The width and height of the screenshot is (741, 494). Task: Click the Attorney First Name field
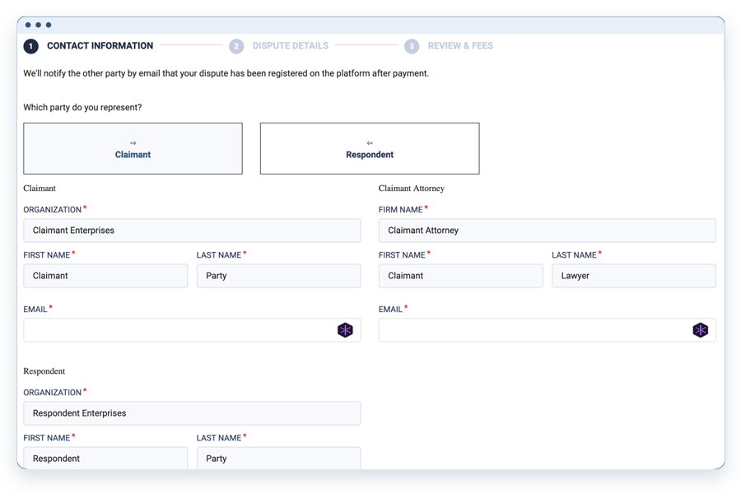(x=460, y=276)
